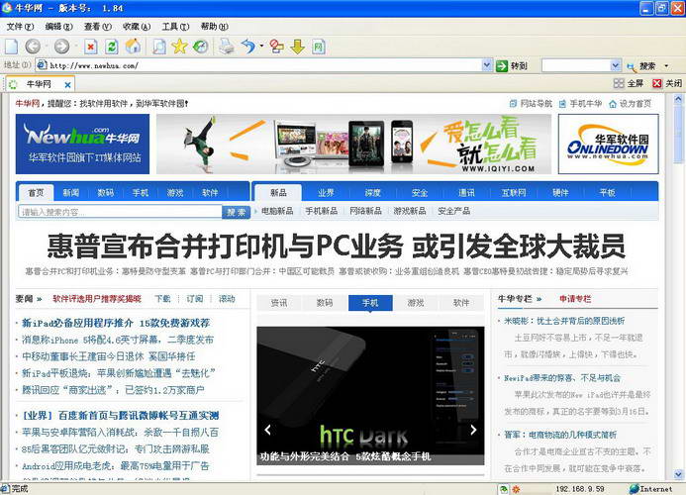Click the toolbar search text field
The width and height of the screenshot is (686, 495).
(576, 65)
